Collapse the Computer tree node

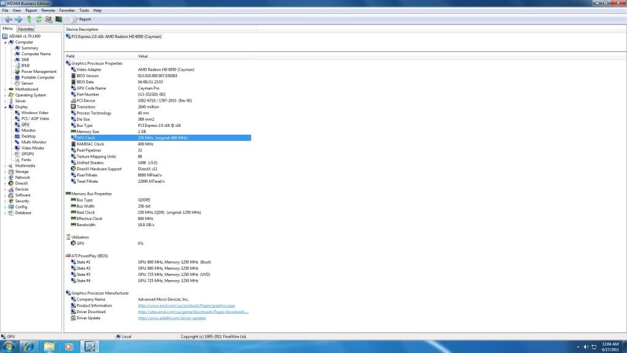click(x=6, y=42)
